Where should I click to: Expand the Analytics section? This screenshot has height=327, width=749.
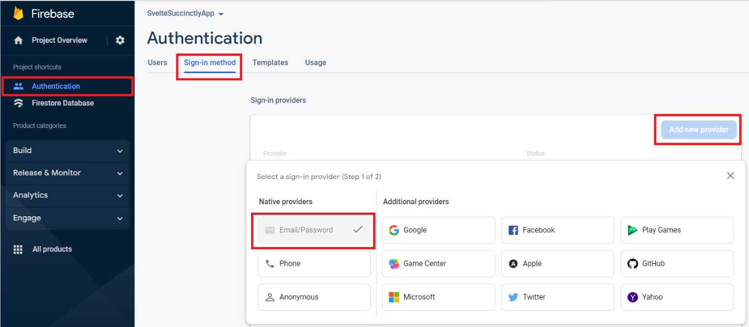(x=67, y=195)
